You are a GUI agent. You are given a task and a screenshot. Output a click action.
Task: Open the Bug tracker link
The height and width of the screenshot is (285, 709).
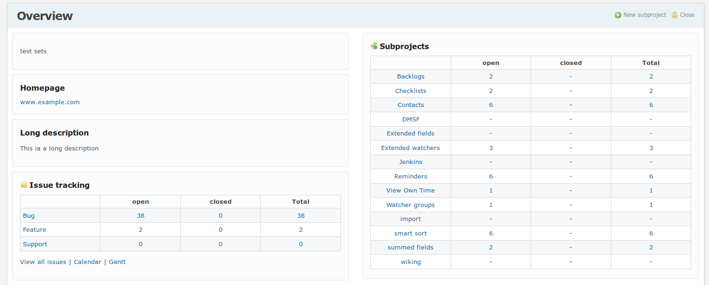pyautogui.click(x=28, y=215)
